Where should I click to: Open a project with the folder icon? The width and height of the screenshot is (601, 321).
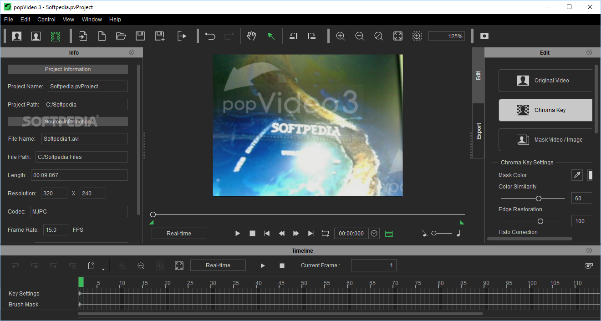tap(121, 36)
